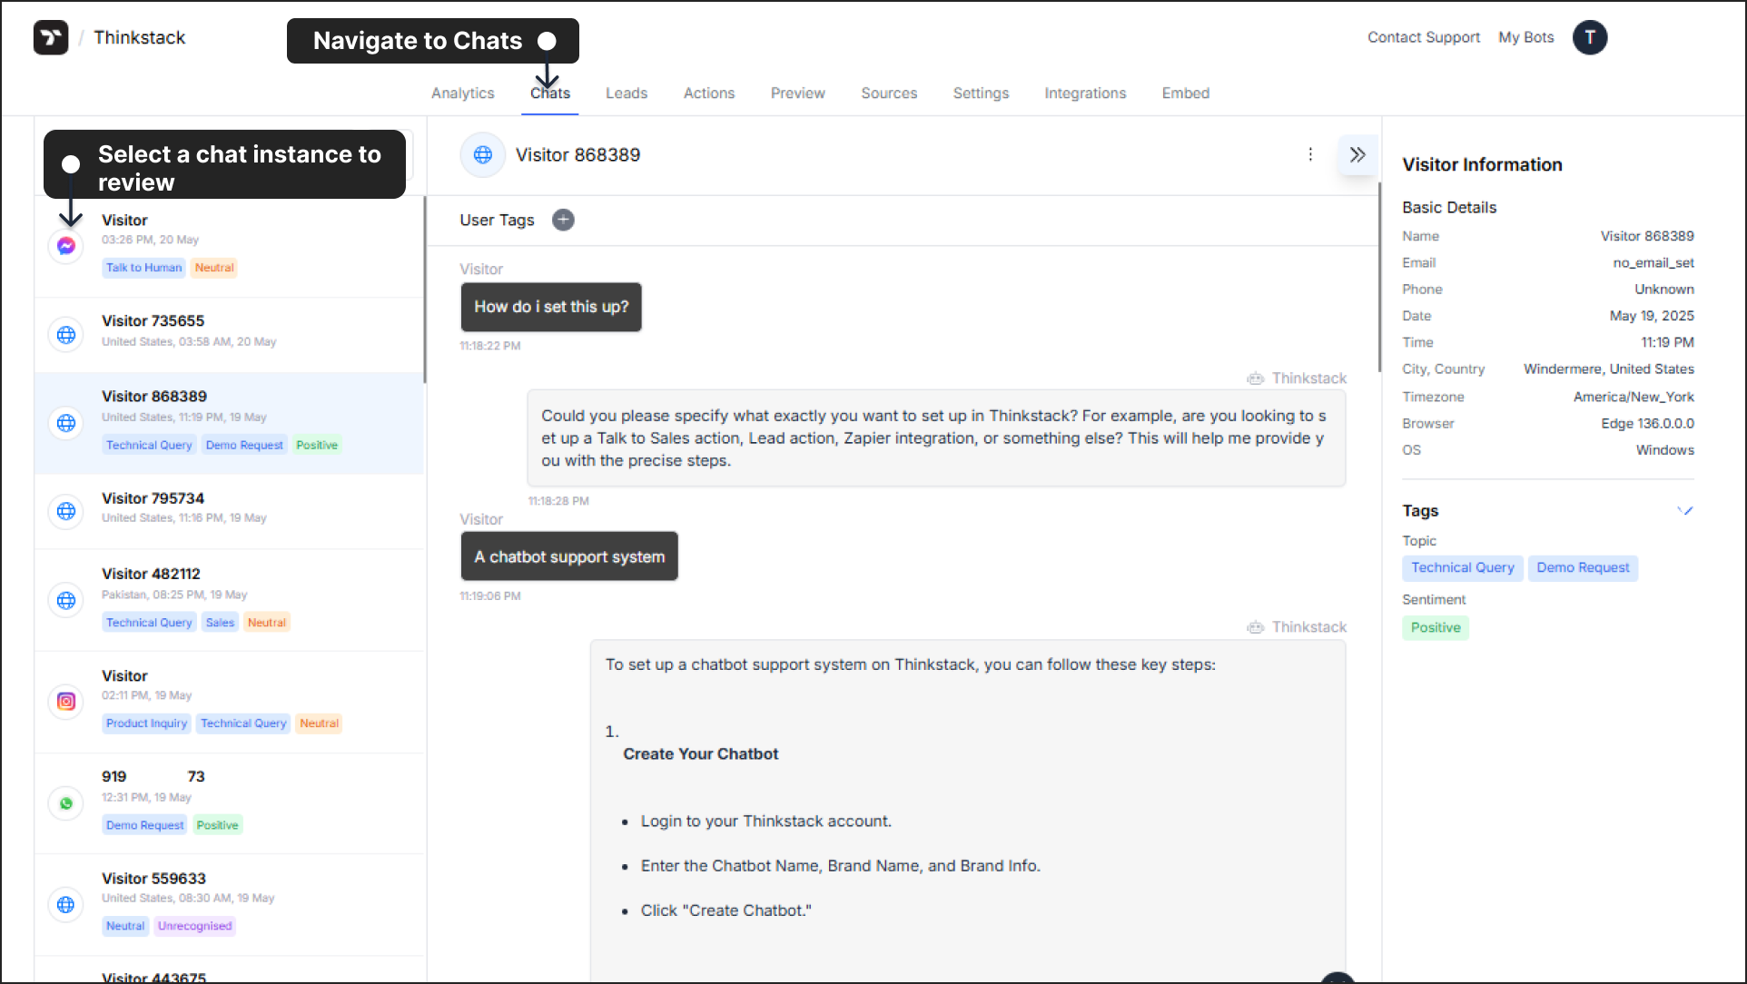Screen dimensions: 1747x984
Task: Open the three-dot chat options menu
Action: [1310, 154]
